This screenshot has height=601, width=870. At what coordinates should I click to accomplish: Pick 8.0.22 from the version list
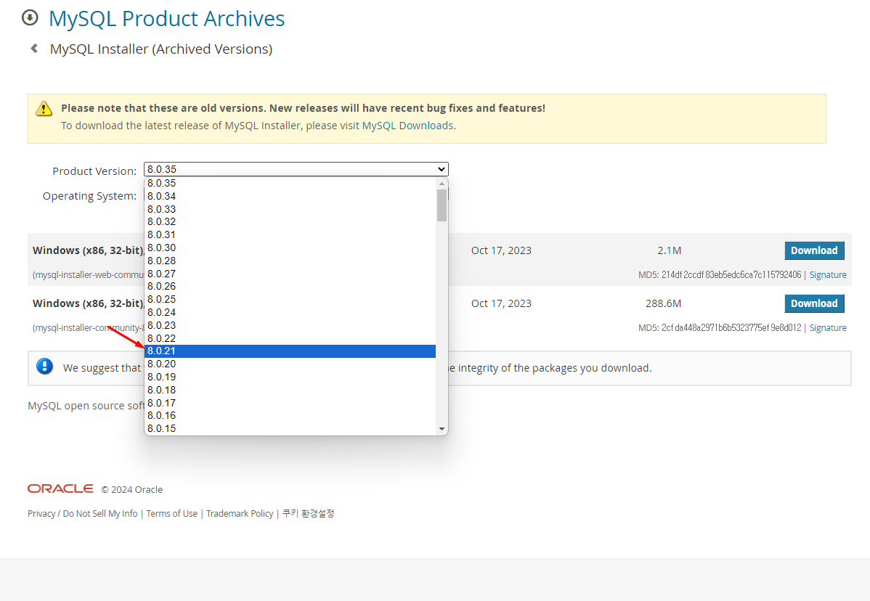coord(290,338)
